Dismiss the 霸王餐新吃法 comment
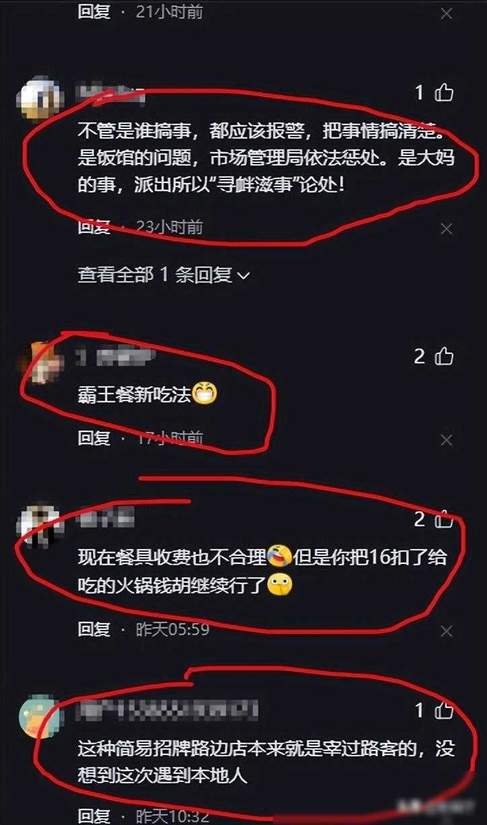The height and width of the screenshot is (825, 487). [447, 440]
